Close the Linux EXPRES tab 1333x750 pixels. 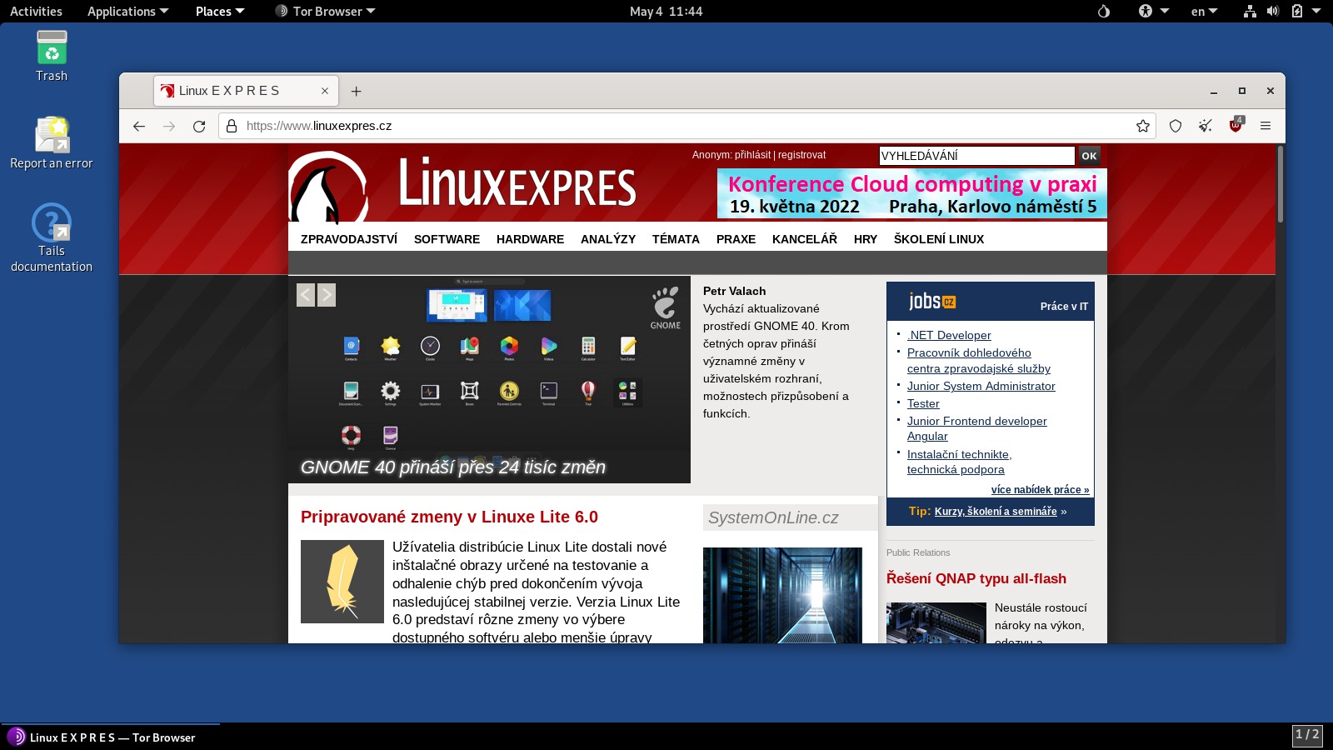click(x=325, y=91)
